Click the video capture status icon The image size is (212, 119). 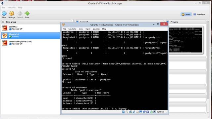(x=144, y=112)
